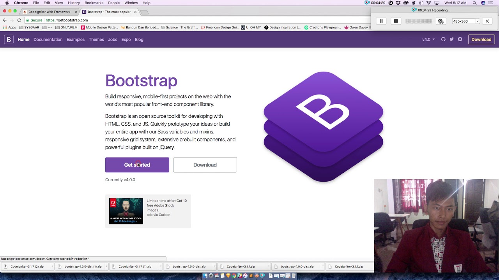Image resolution: width=499 pixels, height=280 pixels.
Task: Open Bootstrap Twitter icon link
Action: click(451, 39)
